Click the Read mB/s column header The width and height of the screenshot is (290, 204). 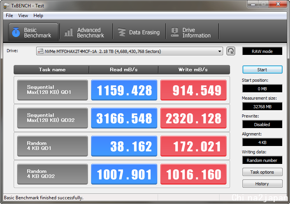pyautogui.click(x=124, y=70)
